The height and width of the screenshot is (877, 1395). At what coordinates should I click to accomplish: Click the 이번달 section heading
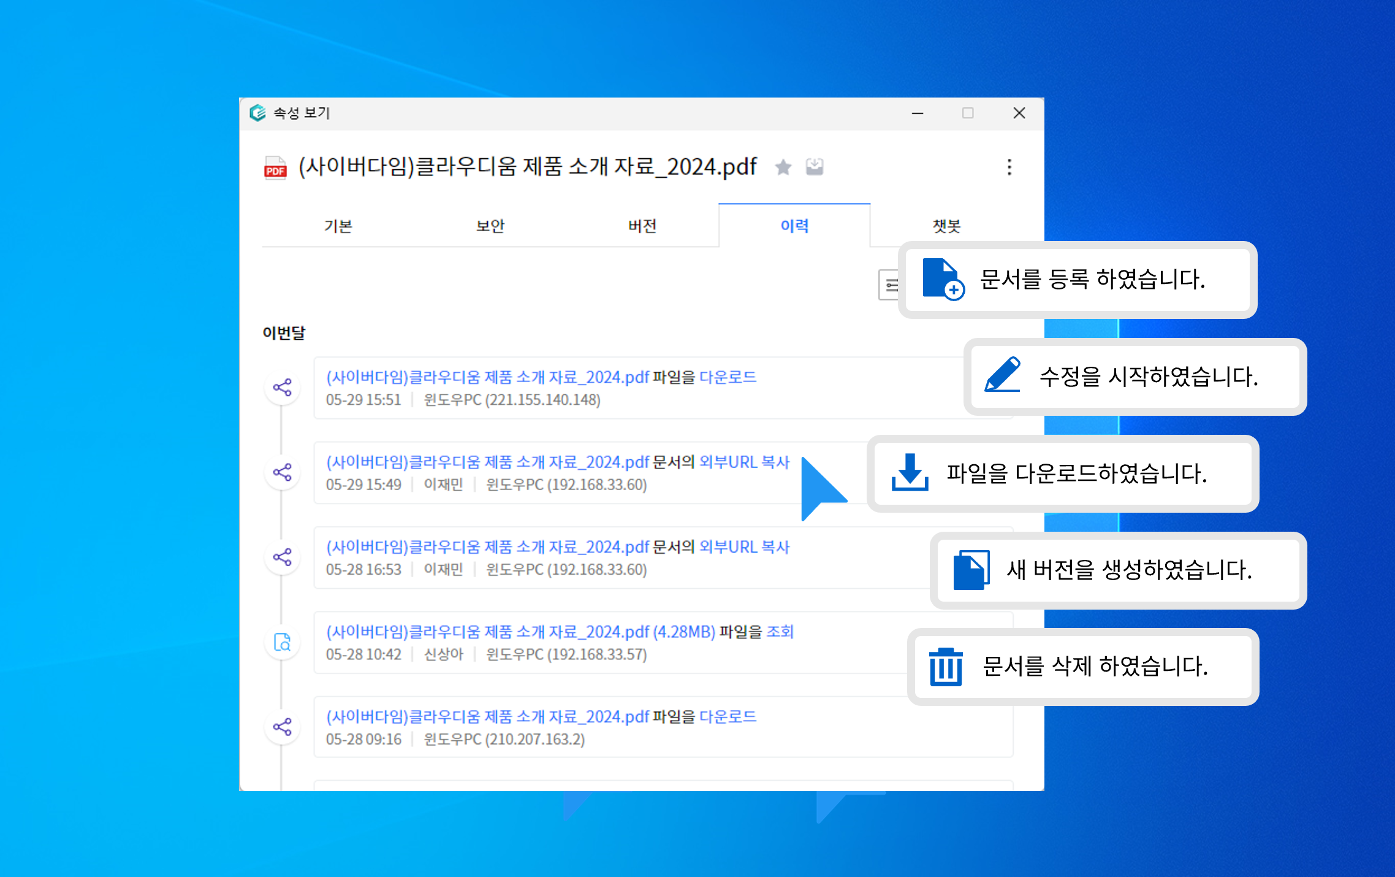tap(284, 333)
